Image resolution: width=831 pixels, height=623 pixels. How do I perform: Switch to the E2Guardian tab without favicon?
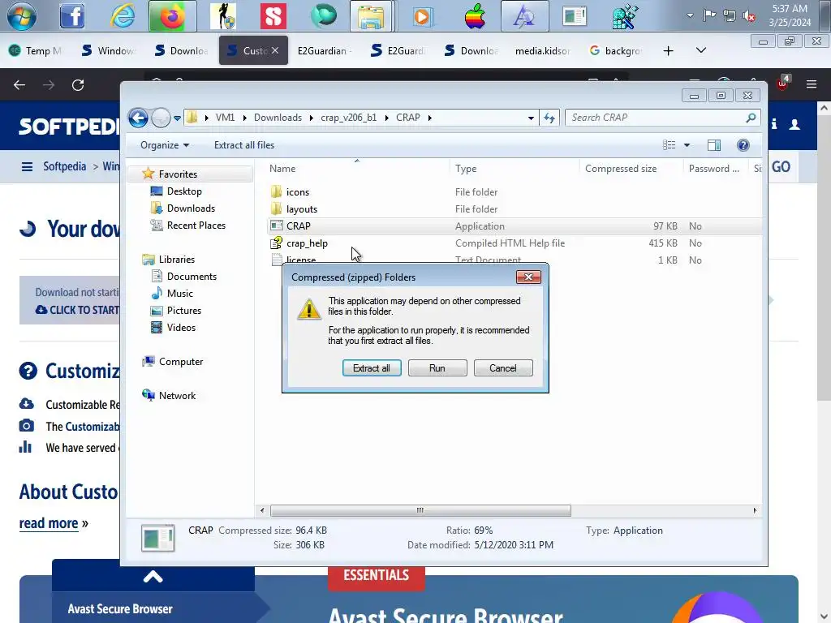tap(325, 51)
